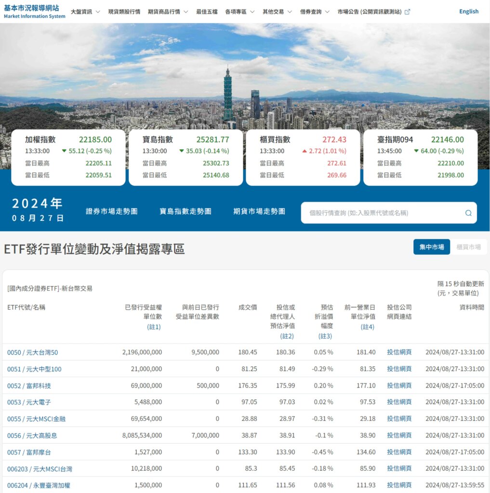The width and height of the screenshot is (490, 493).
Task: Expand the 期貨商品行情 menu
Action: point(163,12)
